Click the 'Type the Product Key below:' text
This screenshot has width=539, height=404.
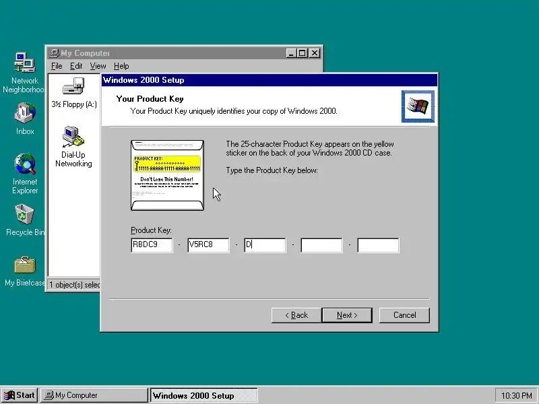272,170
